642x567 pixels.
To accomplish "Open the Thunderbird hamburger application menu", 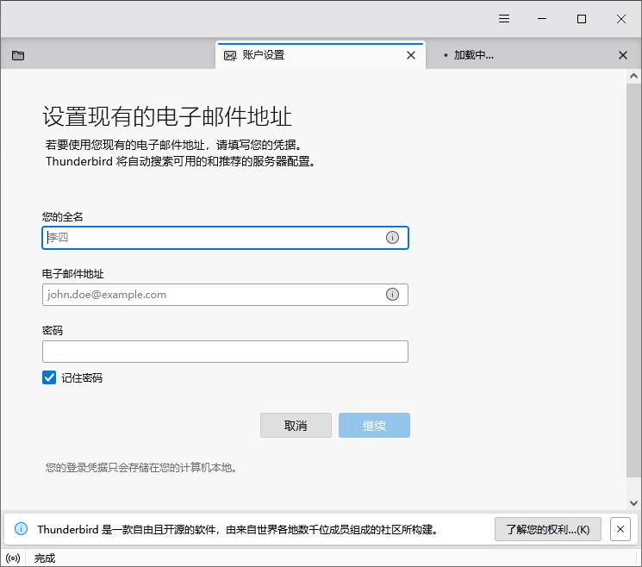I will click(504, 19).
